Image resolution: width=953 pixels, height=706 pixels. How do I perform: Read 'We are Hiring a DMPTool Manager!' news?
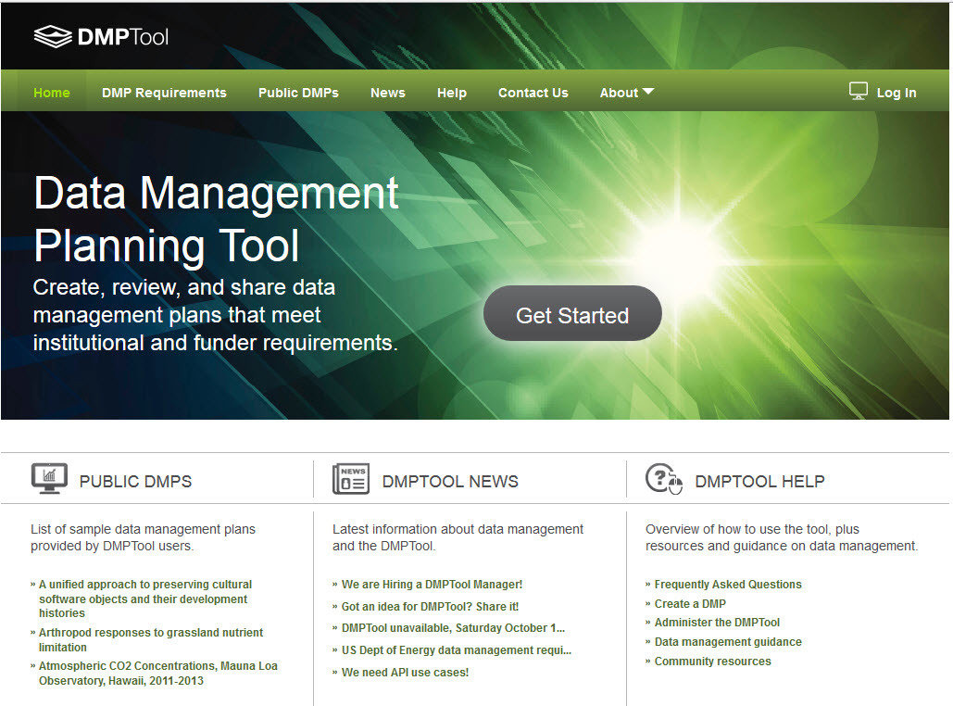pos(432,585)
